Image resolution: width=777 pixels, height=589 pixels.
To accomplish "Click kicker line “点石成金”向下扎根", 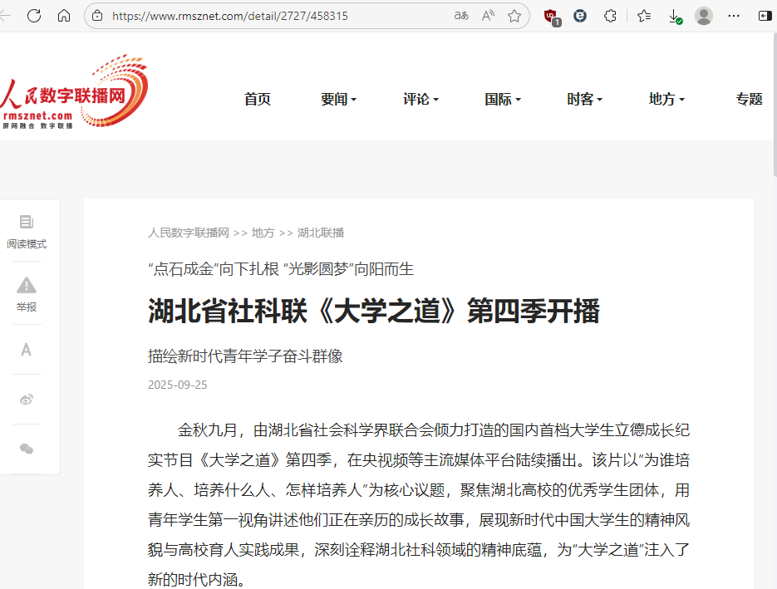I will coord(214,269).
